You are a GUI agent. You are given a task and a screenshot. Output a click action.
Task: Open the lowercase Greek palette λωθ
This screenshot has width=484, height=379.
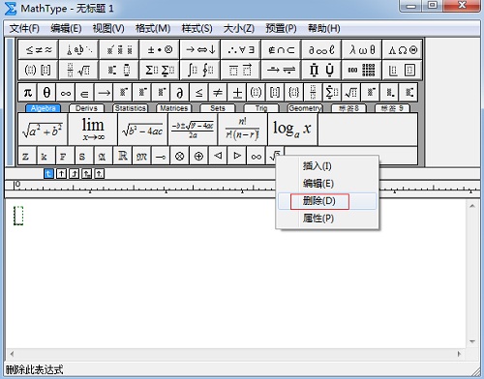pyautogui.click(x=362, y=49)
